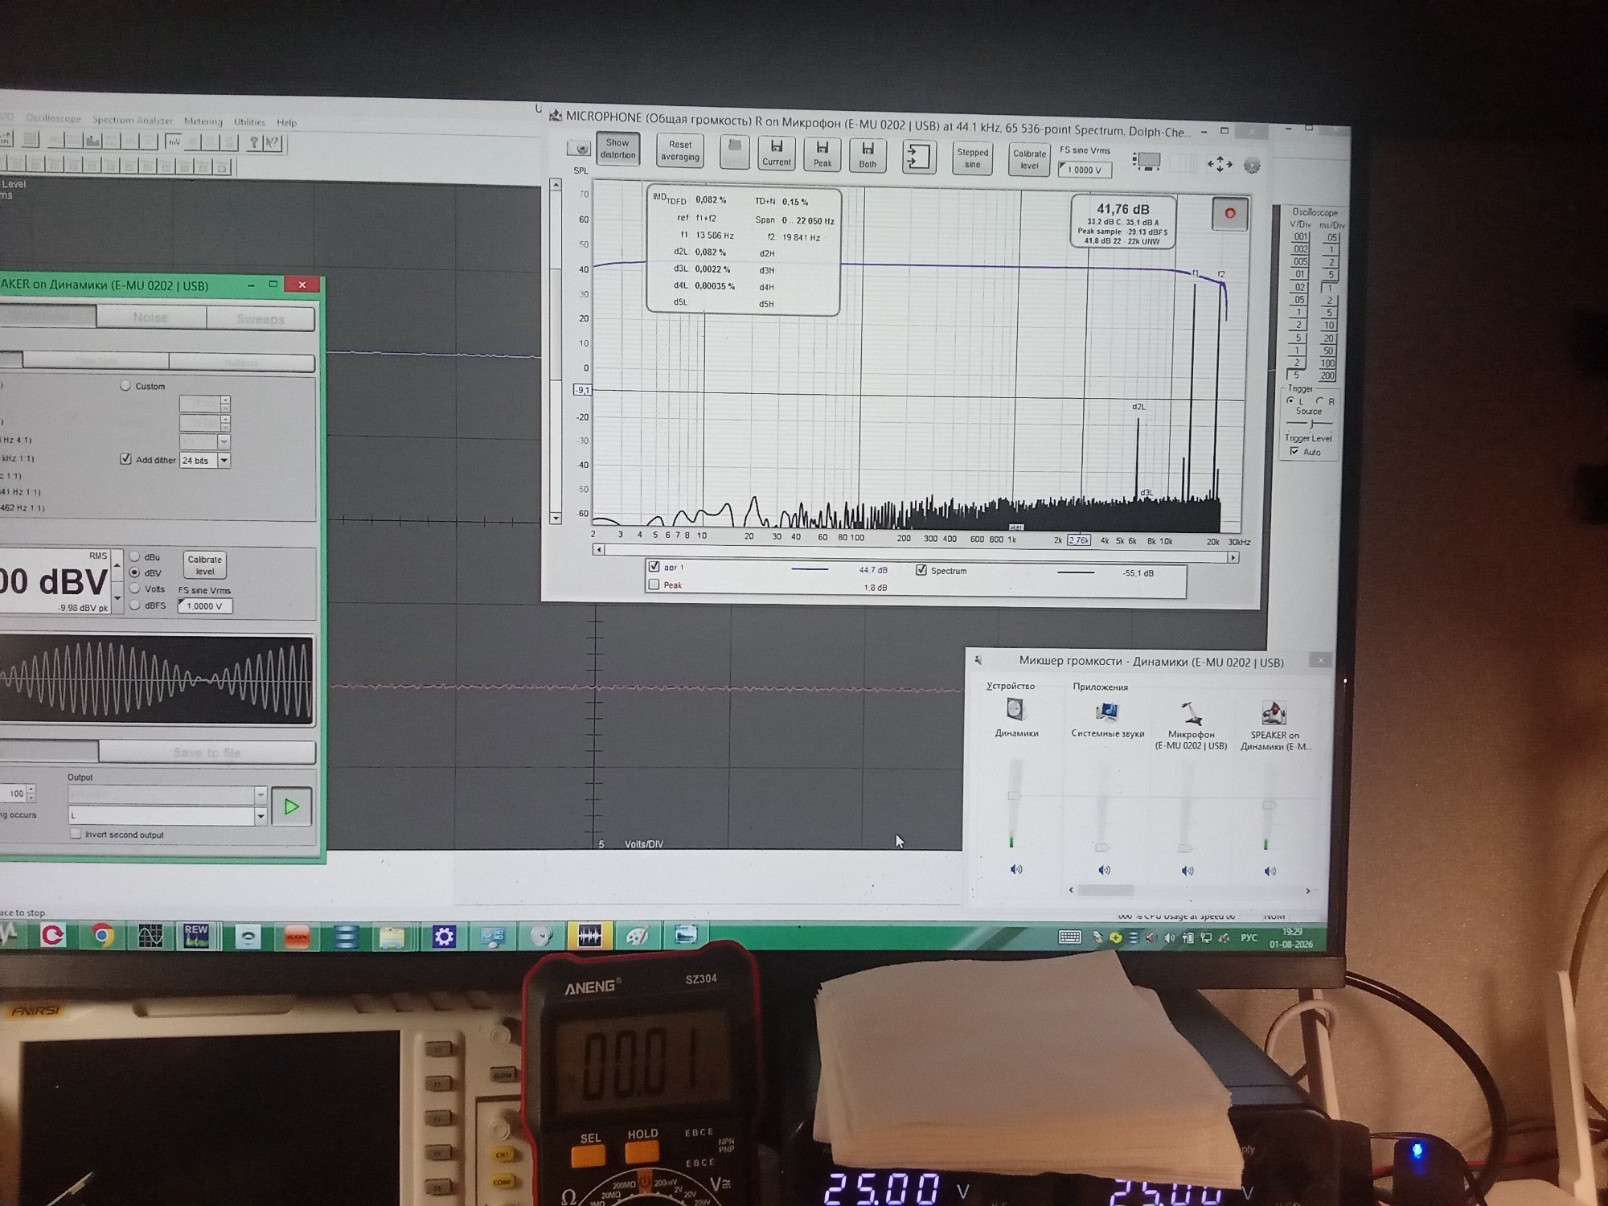
Task: Click the open folder icon in spectrum toolbar
Action: 734,152
